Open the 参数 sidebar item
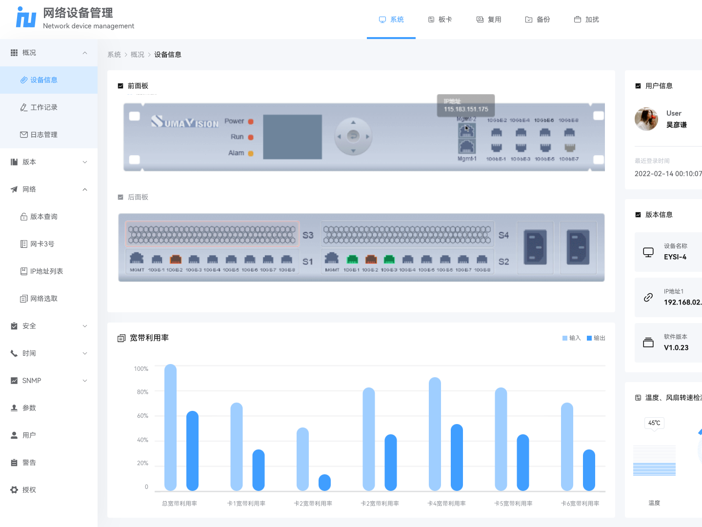The image size is (702, 527). [49, 408]
